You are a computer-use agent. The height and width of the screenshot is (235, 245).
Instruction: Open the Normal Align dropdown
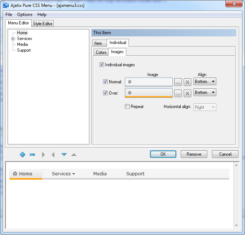pyautogui.click(x=205, y=81)
